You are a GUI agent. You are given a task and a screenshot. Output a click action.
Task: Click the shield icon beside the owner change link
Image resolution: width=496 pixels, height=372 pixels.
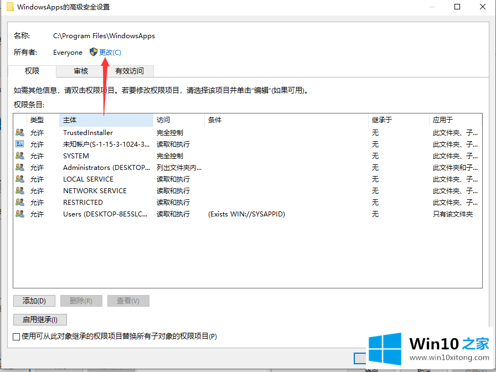[94, 52]
